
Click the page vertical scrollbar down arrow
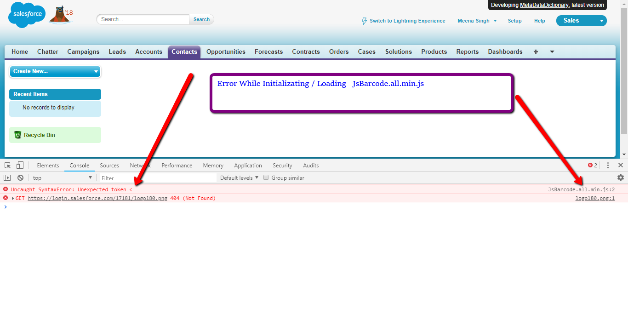tap(624, 154)
